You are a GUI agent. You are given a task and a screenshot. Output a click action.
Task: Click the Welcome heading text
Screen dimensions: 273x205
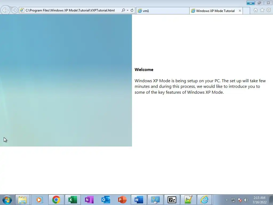click(144, 70)
